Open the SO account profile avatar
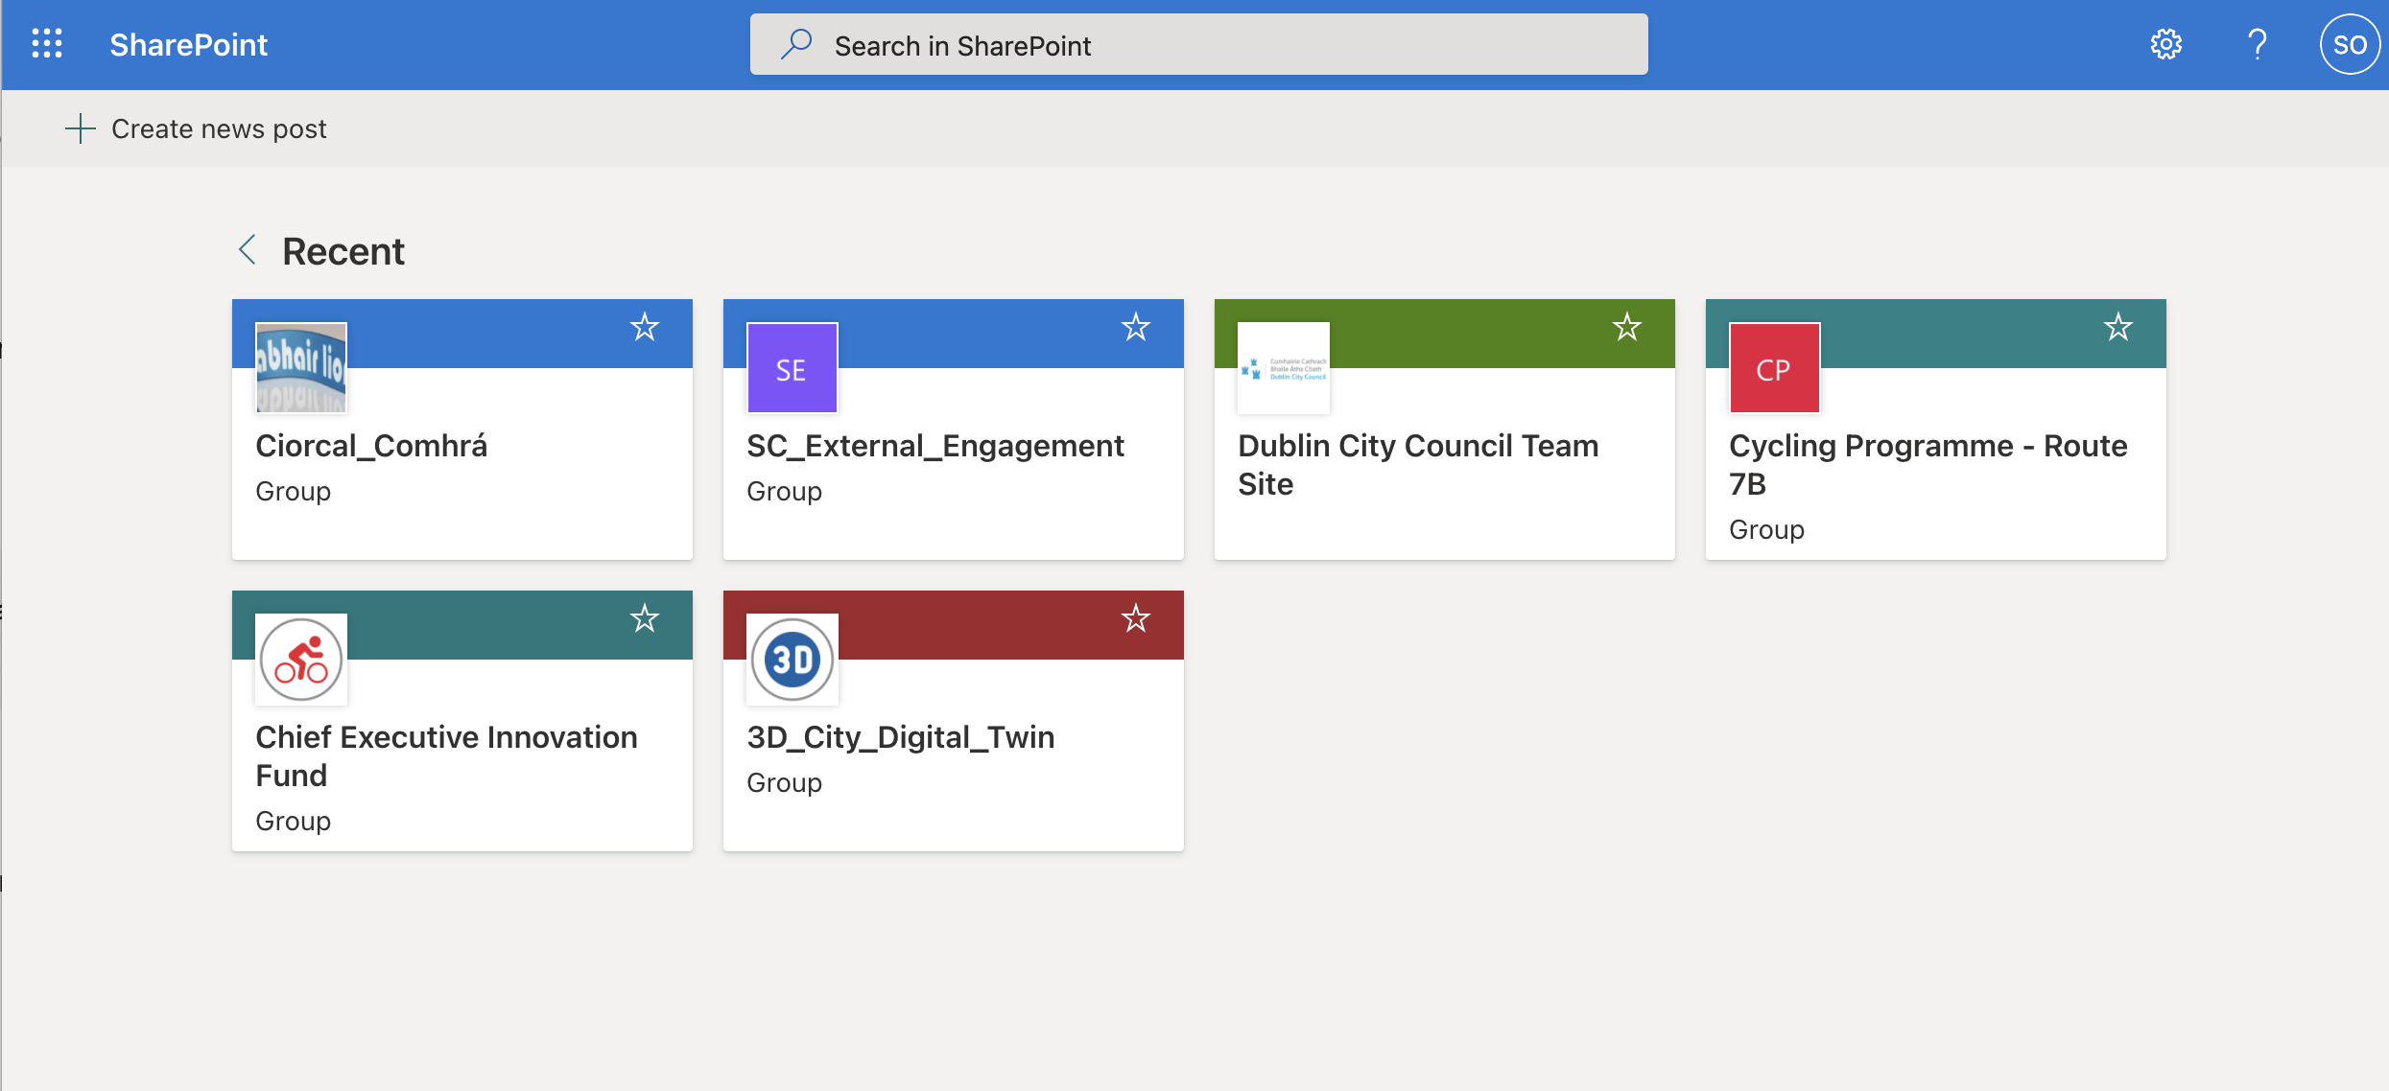This screenshot has height=1091, width=2389. [x=2349, y=44]
